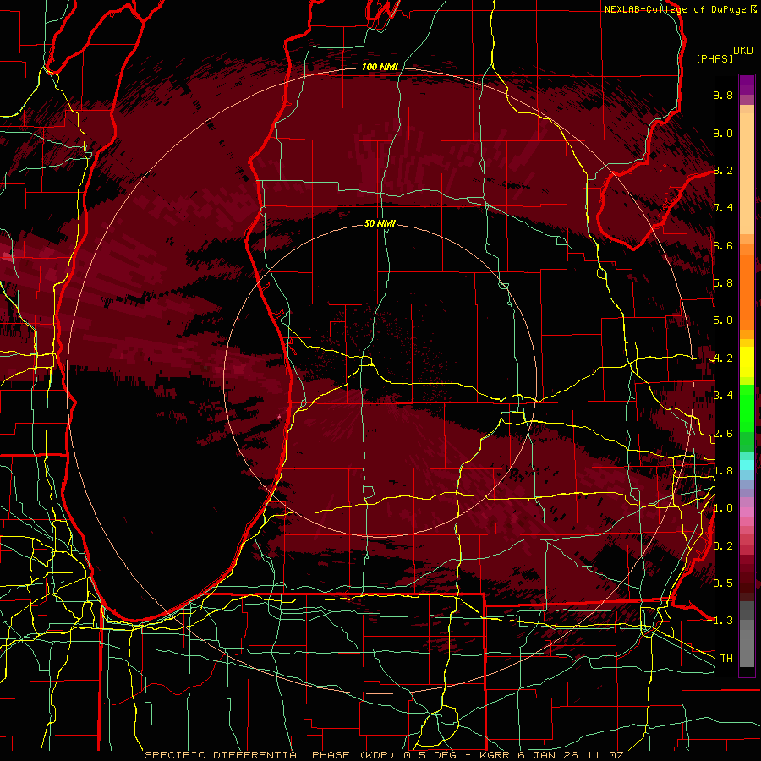The image size is (761, 761).
Task: Click the 1.0 scale value
Action: click(723, 508)
